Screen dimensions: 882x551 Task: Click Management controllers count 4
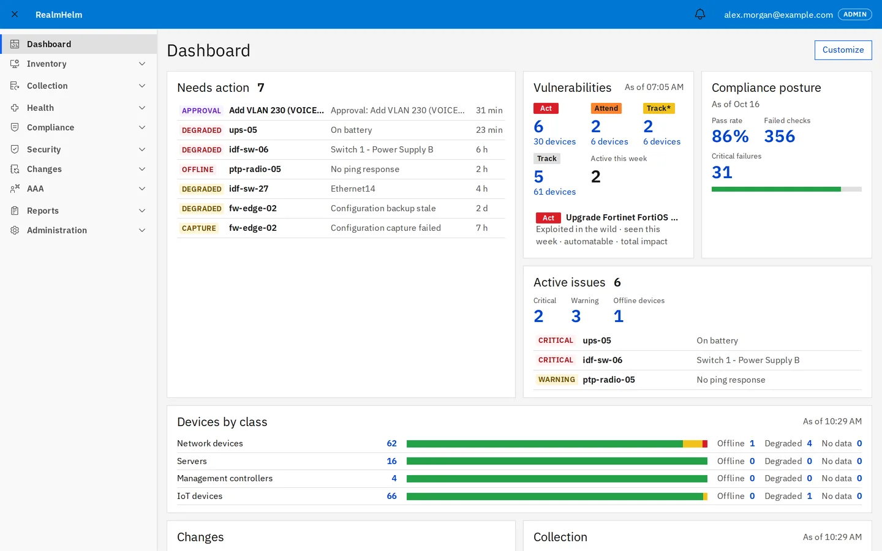click(x=394, y=478)
